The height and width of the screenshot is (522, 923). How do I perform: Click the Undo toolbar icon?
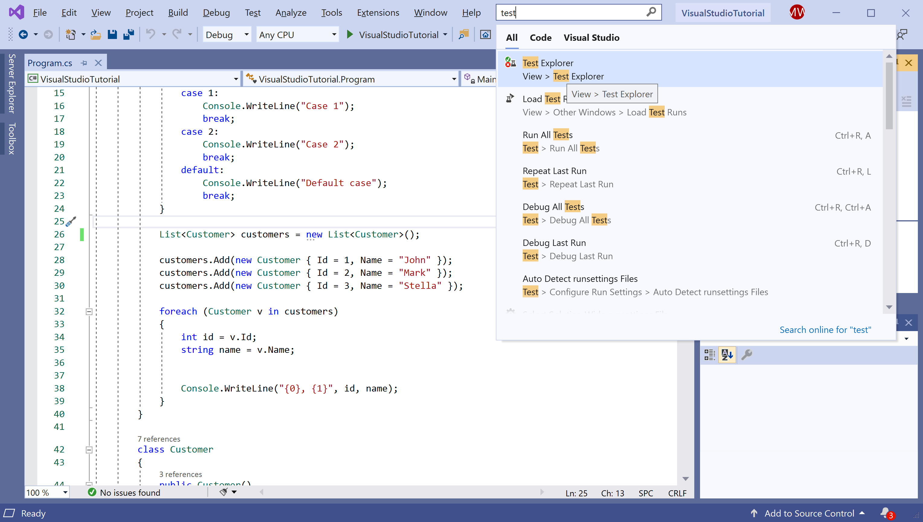coord(150,35)
